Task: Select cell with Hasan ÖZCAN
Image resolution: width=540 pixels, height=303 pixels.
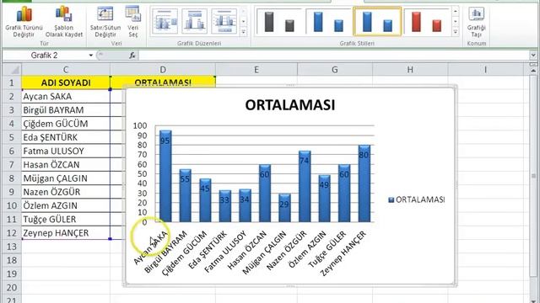Action: pyautogui.click(x=66, y=165)
